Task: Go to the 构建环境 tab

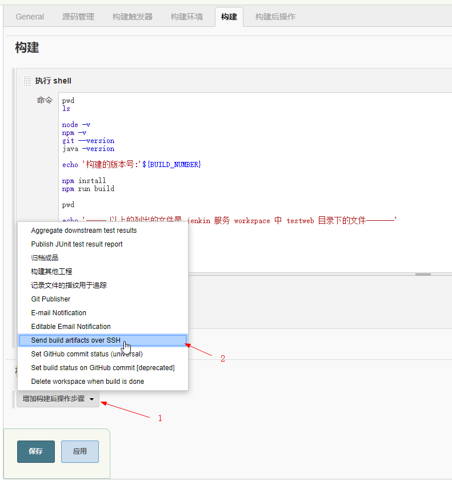Action: tap(186, 17)
